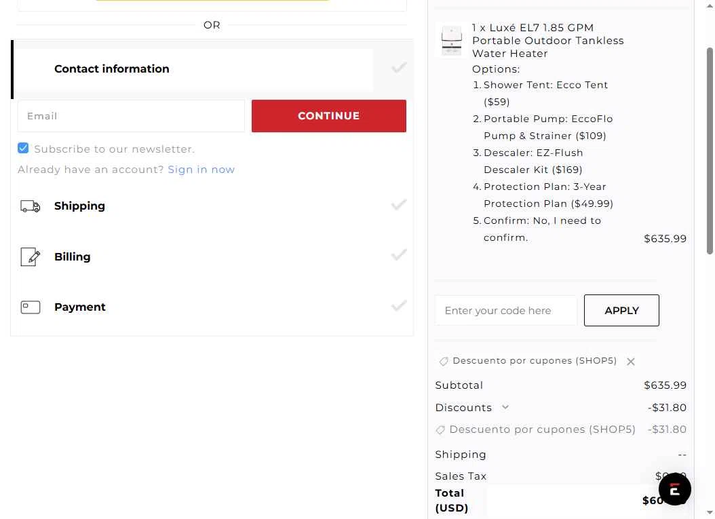Click the order summary vertical scrollbar
This screenshot has width=715, height=519.
coord(710,151)
